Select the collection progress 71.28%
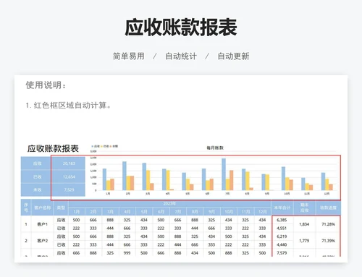This screenshot has height=277, width=362. 328,224
